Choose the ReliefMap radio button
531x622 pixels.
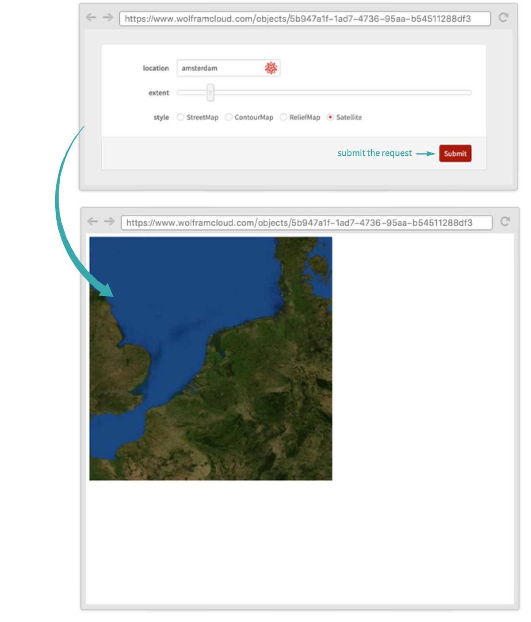point(283,117)
